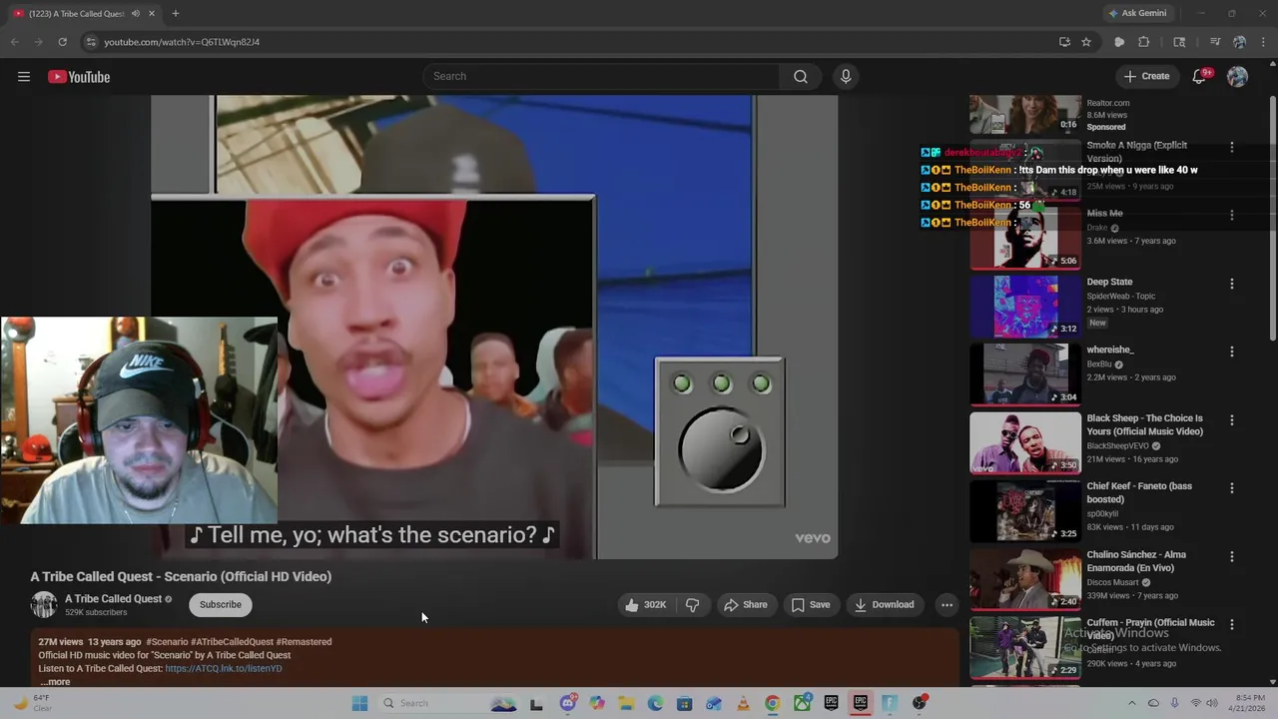1278x719 pixels.
Task: Mute the tab via speaker icon
Action: pyautogui.click(x=136, y=13)
